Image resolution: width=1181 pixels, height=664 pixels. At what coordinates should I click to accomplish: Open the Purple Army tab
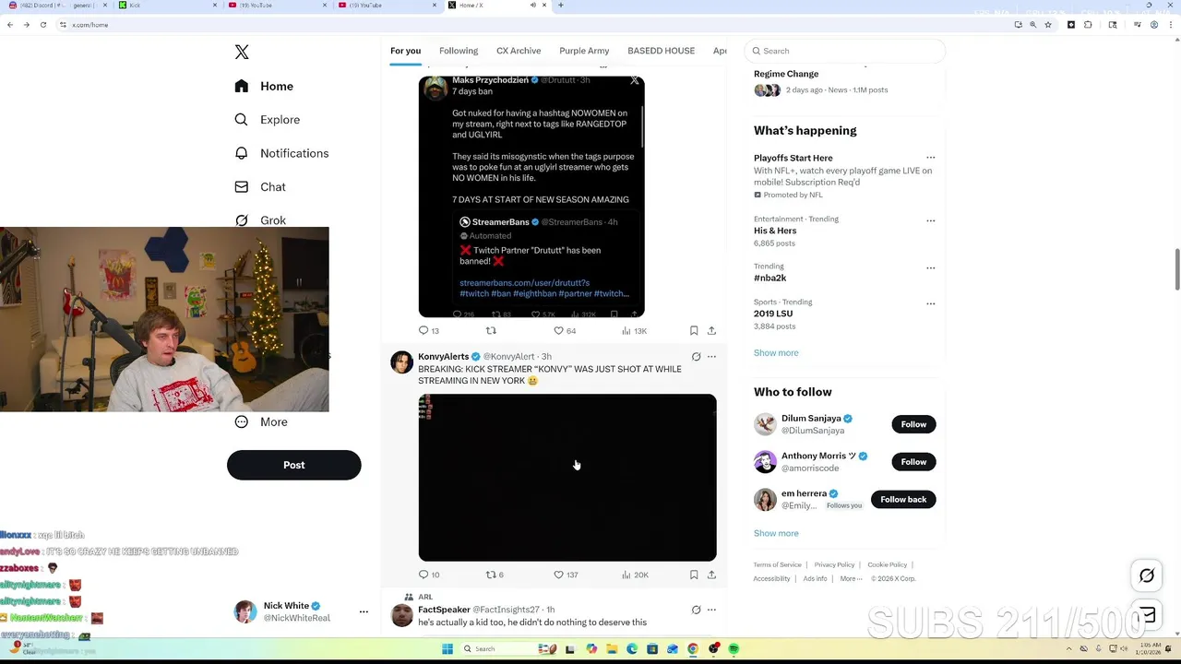pos(584,51)
